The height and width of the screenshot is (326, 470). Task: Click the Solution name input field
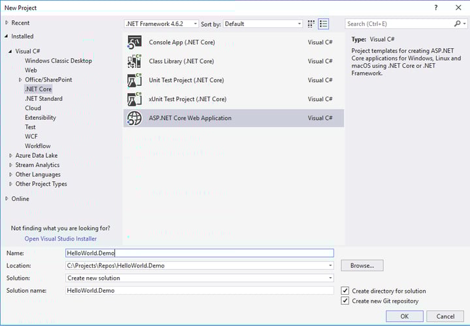point(200,290)
